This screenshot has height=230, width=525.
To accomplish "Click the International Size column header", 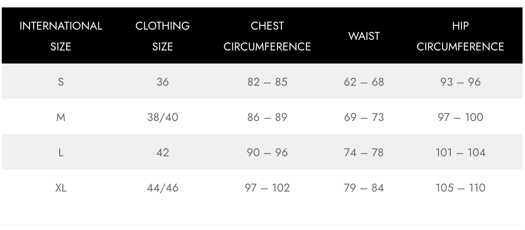I will point(61,36).
